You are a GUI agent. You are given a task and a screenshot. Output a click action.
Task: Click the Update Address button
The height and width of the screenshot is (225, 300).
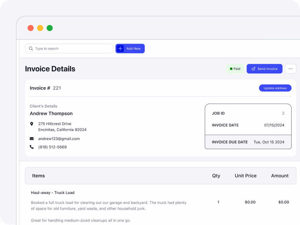tap(275, 88)
